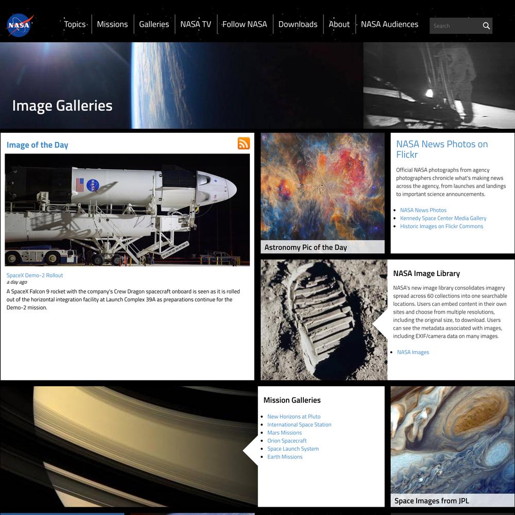Click the search magnifier icon
The height and width of the screenshot is (515, 515).
pyautogui.click(x=486, y=26)
